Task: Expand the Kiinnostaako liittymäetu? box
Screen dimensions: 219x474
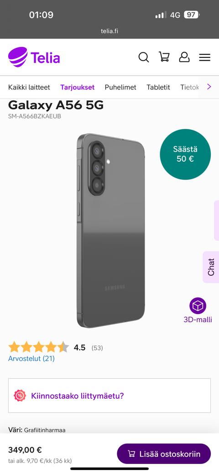Action: click(109, 396)
